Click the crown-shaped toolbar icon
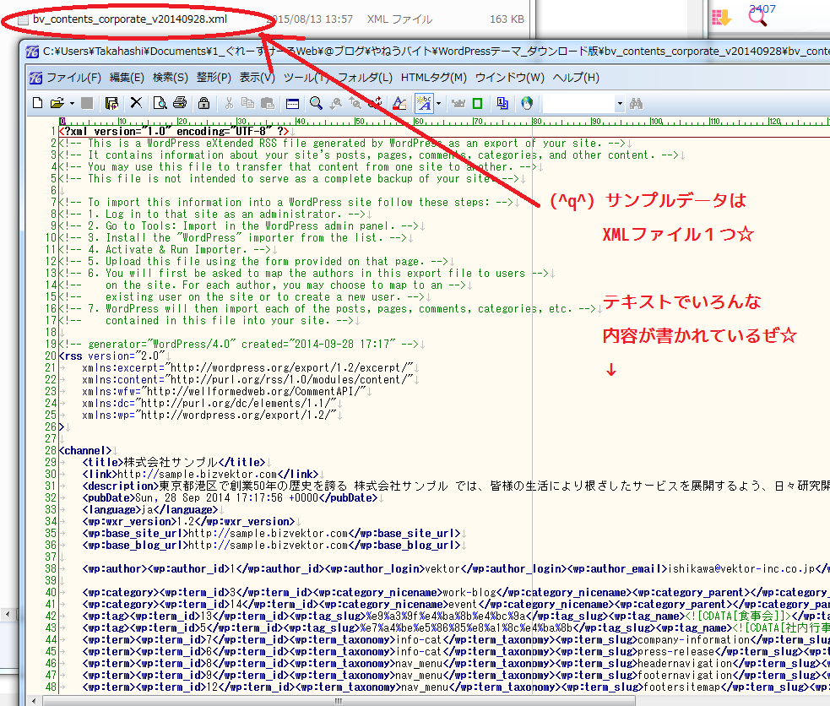 point(458,104)
